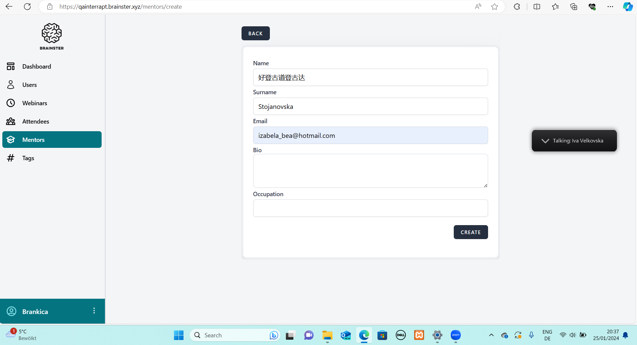Click the Brankica user avatar icon

point(11,311)
